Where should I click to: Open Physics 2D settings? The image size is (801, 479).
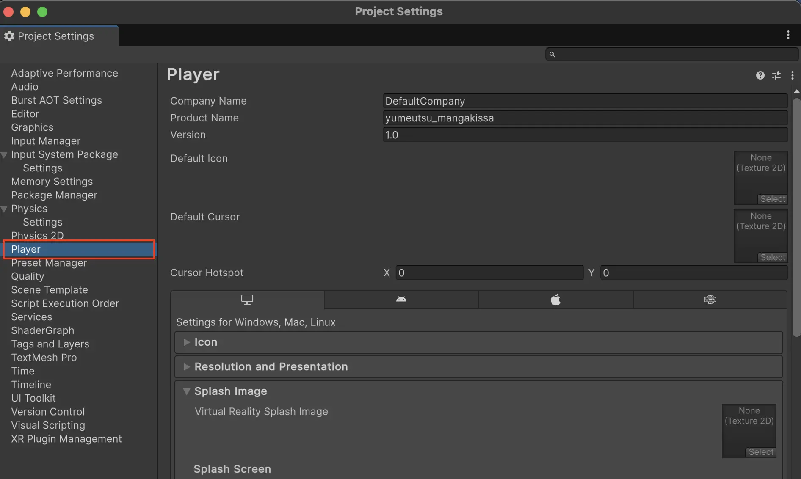(37, 236)
